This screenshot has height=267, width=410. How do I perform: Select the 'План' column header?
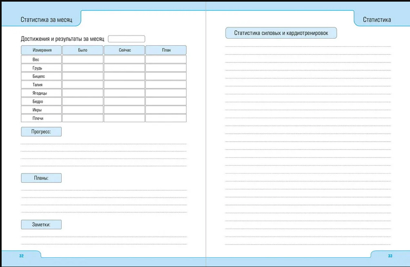click(x=166, y=50)
